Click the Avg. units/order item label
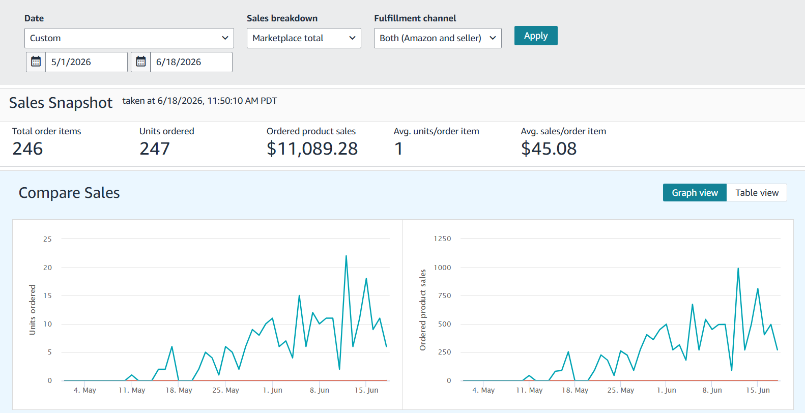The height and width of the screenshot is (413, 805). click(x=436, y=131)
